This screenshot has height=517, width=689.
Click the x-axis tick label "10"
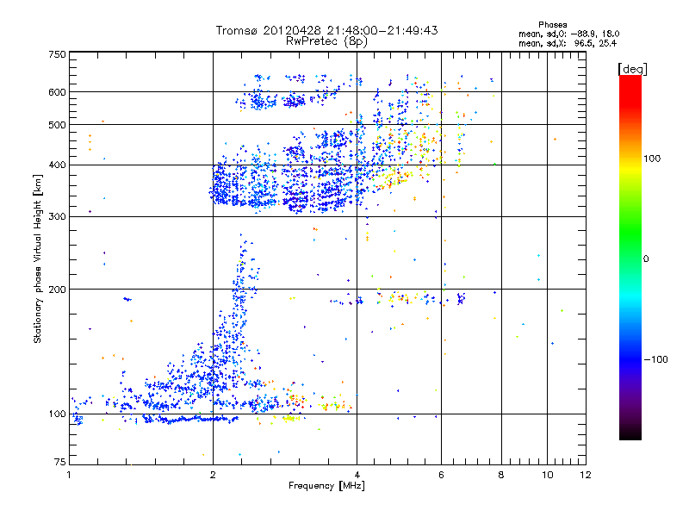[x=548, y=475]
